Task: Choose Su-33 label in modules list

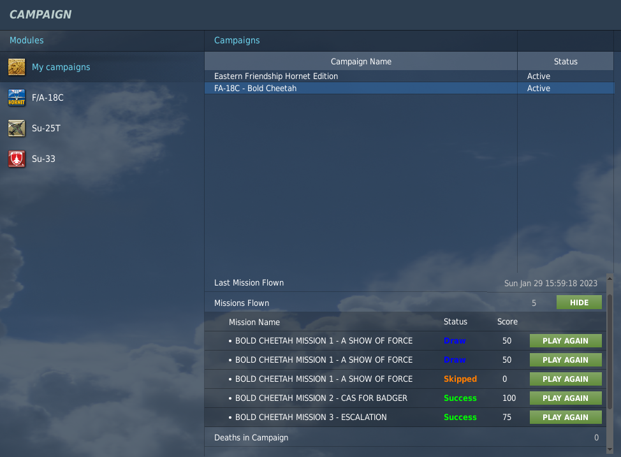Action: pos(43,159)
